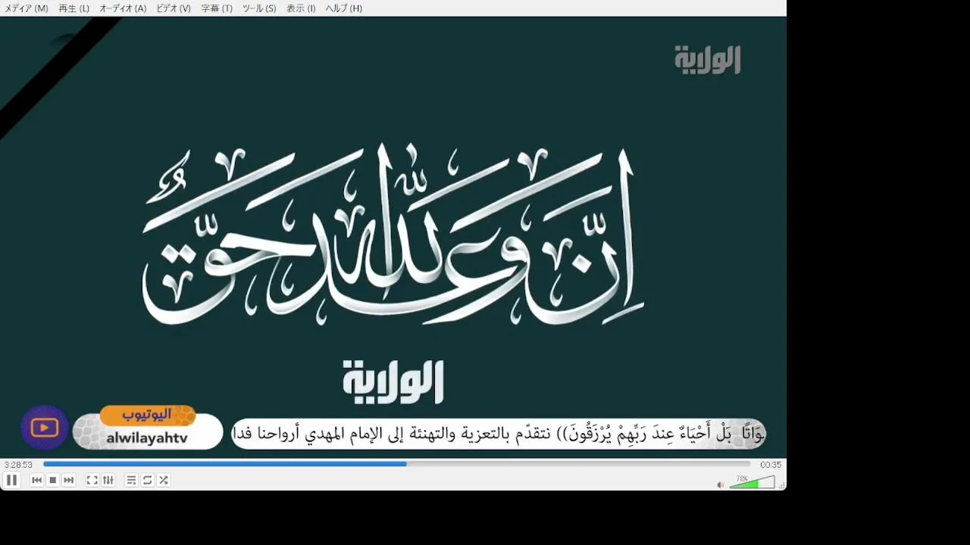The image size is (970, 545).
Task: Open the 字幕 (T) menu
Action: coord(217,8)
